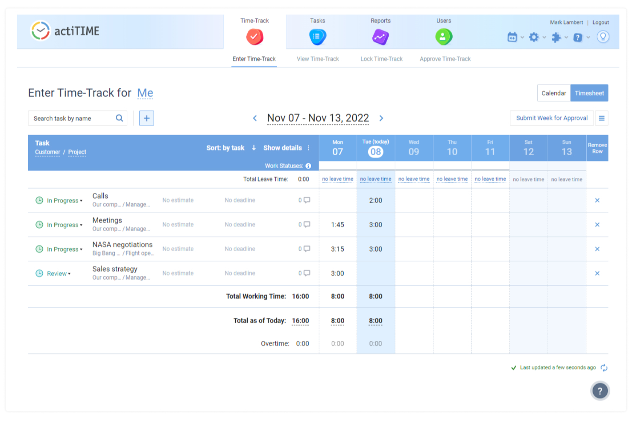Viewport: 632px width, 421px height.
Task: Open the help question mark menu in the header
Action: click(578, 37)
